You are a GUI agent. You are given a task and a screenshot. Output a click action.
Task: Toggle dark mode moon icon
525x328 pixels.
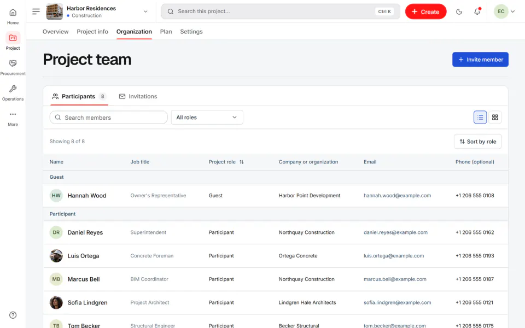point(459,11)
